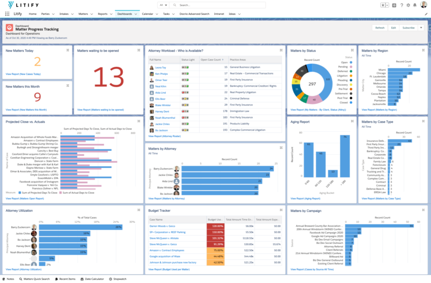Open the search scope All dropdown

pyautogui.click(x=163, y=5)
